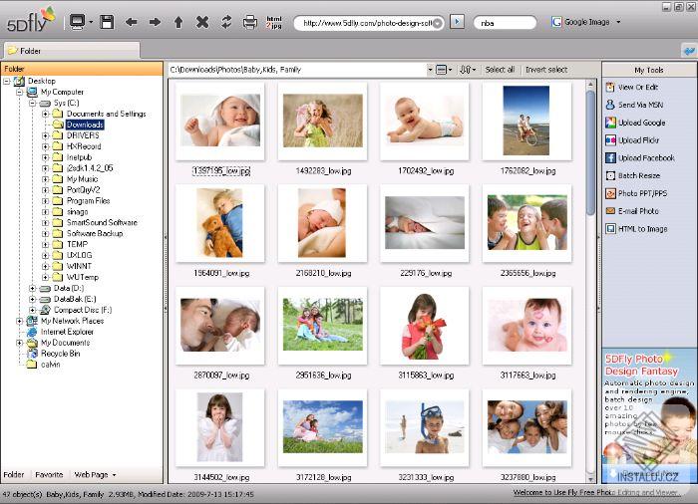Select the 2365656_low.jpg boys thumbnail
698x504 pixels.
click(526, 223)
